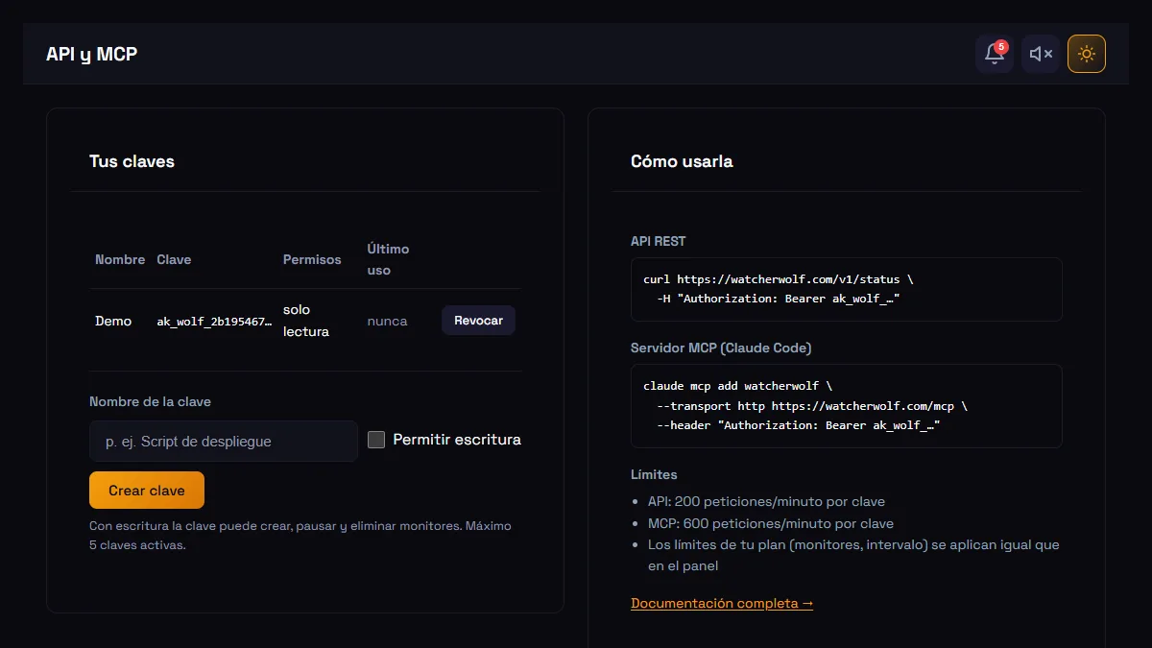Click the nunca last-use cell
Image resolution: width=1152 pixels, height=648 pixels.
(387, 321)
